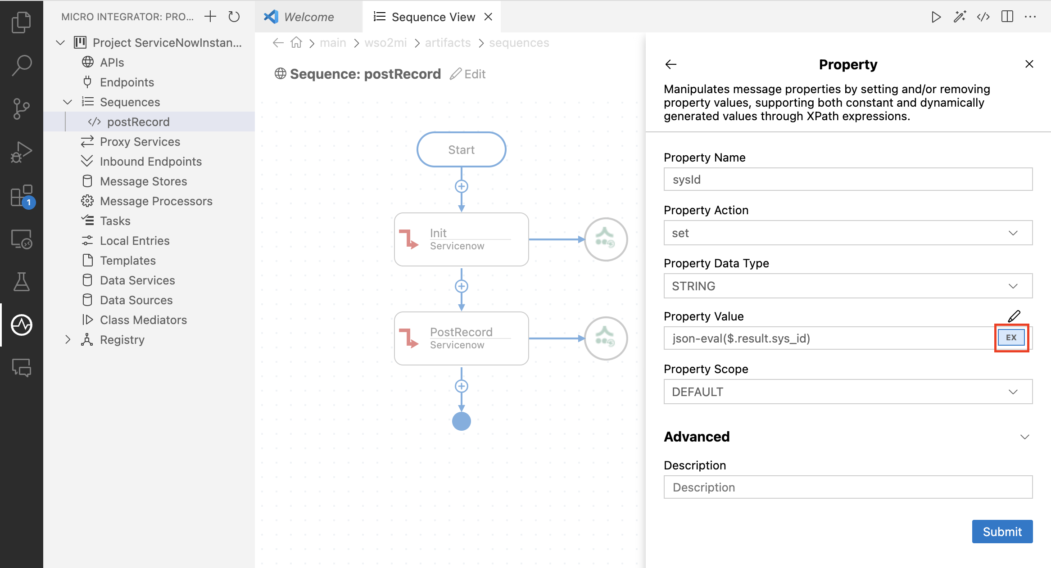Click Submit to save the property
Image resolution: width=1051 pixels, height=568 pixels.
1002,532
